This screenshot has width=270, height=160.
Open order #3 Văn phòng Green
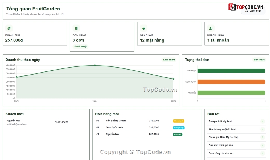click(x=147, y=121)
